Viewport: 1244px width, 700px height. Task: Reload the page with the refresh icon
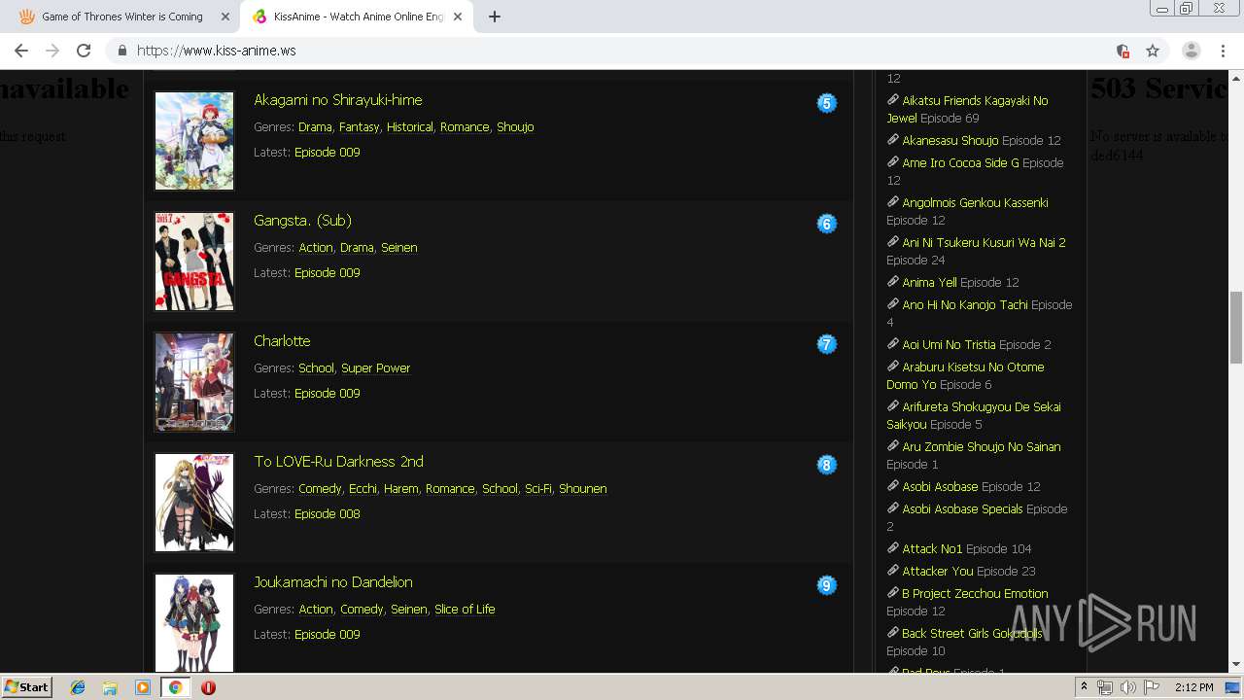pyautogui.click(x=84, y=51)
